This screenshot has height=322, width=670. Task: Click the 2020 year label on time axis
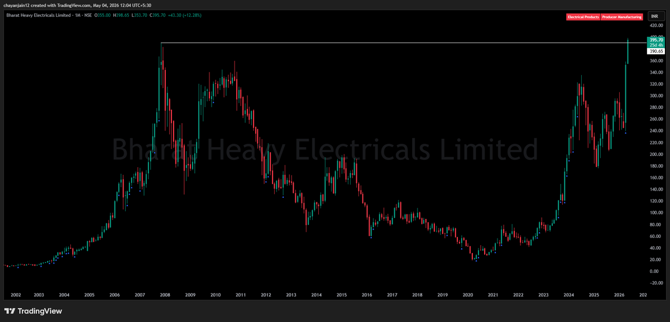(468, 295)
